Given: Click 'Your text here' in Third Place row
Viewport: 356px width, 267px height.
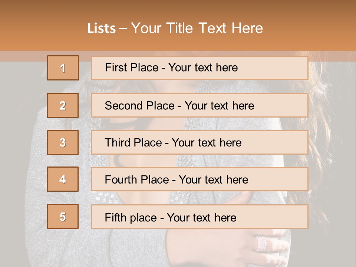Looking at the screenshot, I should pos(207,143).
